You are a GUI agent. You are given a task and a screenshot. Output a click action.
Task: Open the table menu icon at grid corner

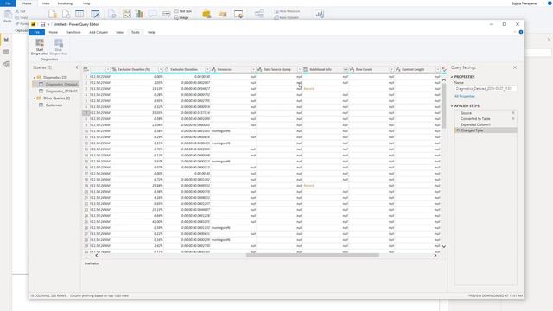point(86,69)
